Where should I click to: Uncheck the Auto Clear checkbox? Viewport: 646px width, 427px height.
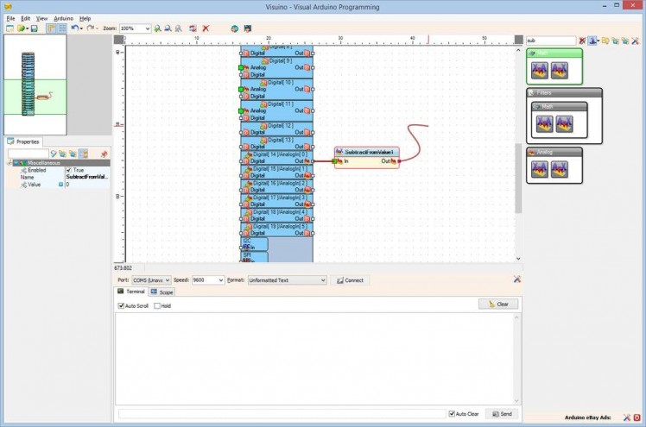pos(452,414)
